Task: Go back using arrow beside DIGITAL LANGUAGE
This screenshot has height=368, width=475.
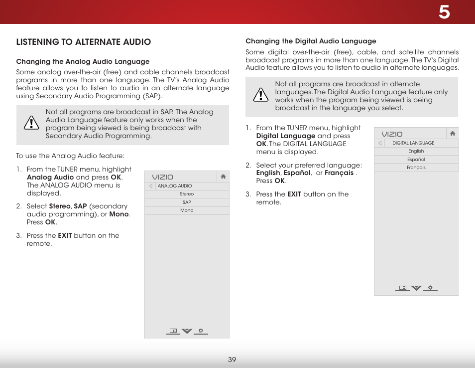Action: click(x=380, y=143)
